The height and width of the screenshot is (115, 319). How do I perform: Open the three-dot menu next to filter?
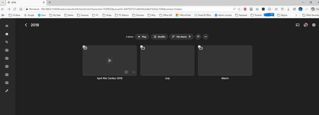[205, 37]
